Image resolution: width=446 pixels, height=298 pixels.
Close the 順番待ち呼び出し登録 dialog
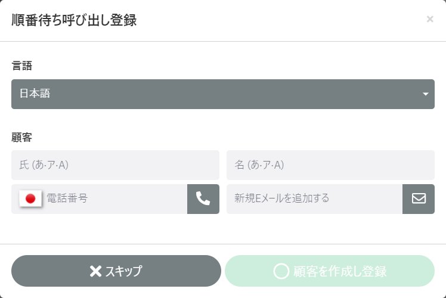430,20
